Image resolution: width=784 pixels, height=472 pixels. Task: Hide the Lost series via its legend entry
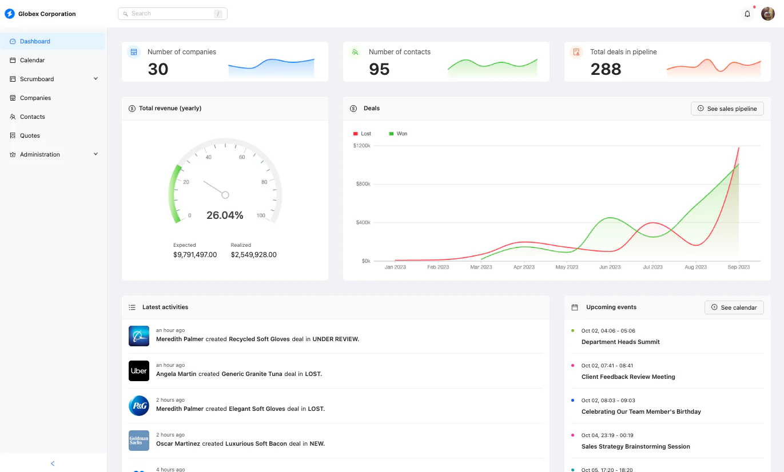pyautogui.click(x=362, y=133)
